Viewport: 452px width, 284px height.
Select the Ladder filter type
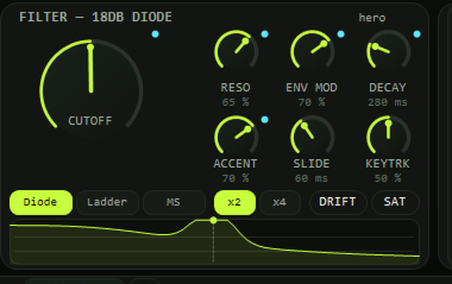tap(107, 202)
